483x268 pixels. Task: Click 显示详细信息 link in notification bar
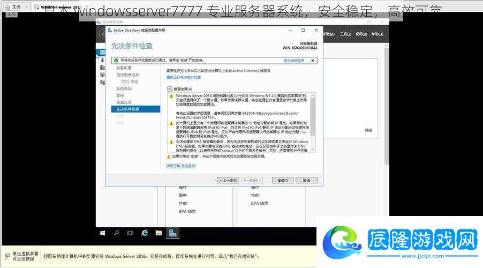[x=294, y=61]
